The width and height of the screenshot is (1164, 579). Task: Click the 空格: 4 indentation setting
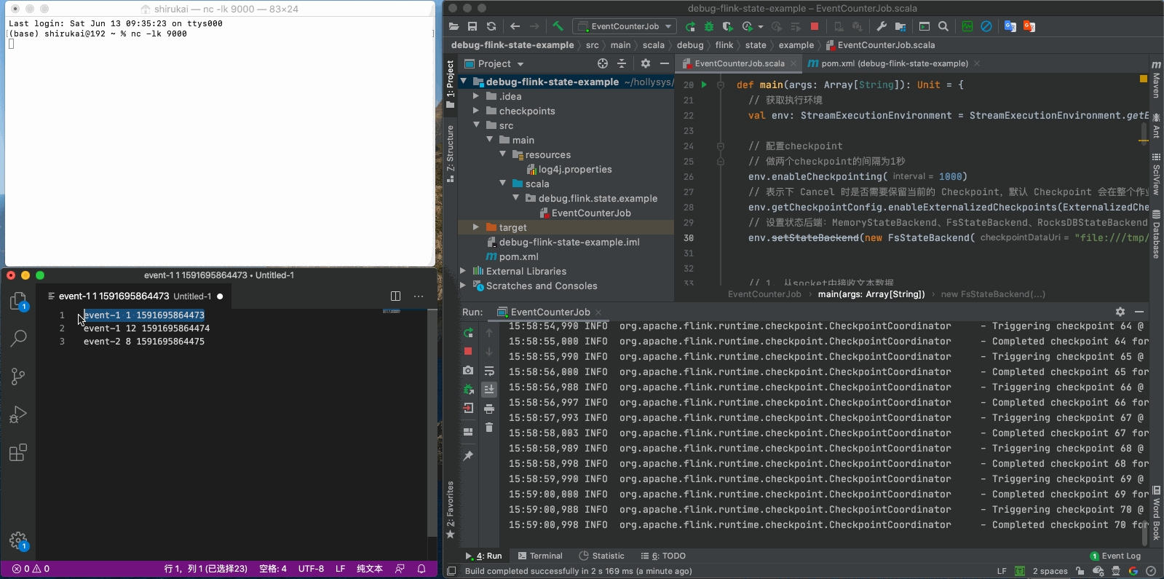[273, 569]
